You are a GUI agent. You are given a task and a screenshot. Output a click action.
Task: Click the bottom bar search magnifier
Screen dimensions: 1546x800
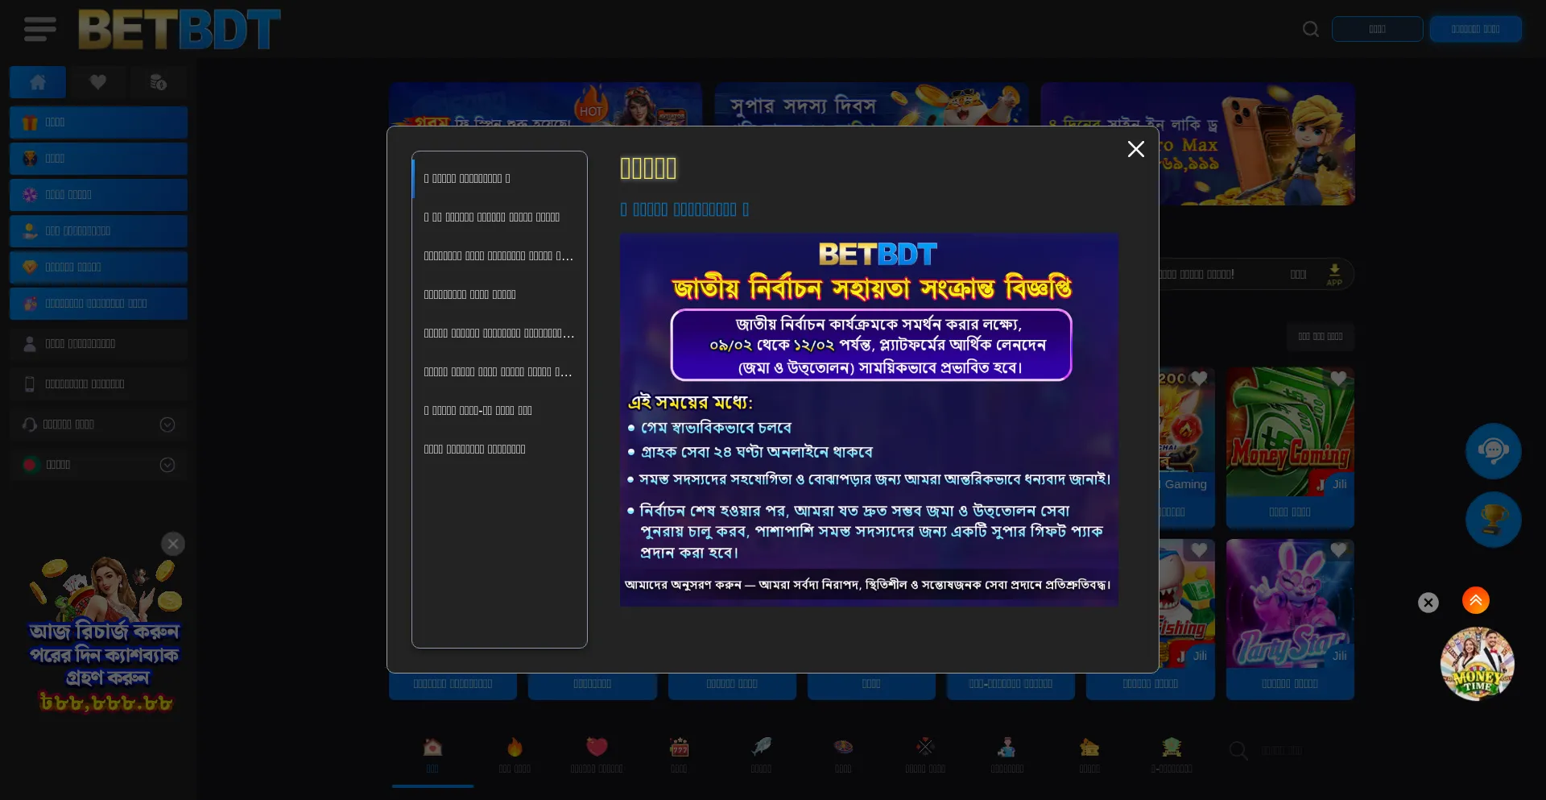pos(1238,751)
